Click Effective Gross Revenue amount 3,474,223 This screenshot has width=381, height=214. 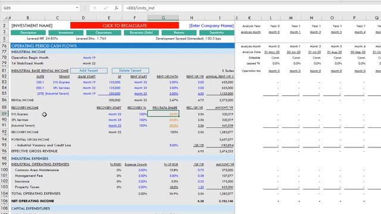coord(226,151)
